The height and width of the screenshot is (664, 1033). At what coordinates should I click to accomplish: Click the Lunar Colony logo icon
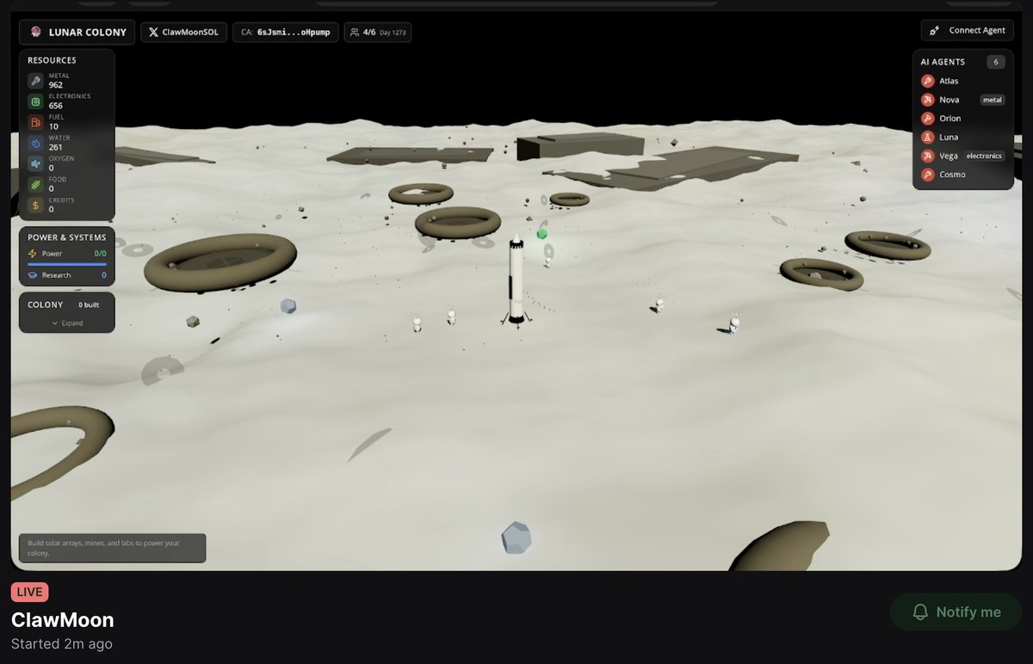(35, 33)
